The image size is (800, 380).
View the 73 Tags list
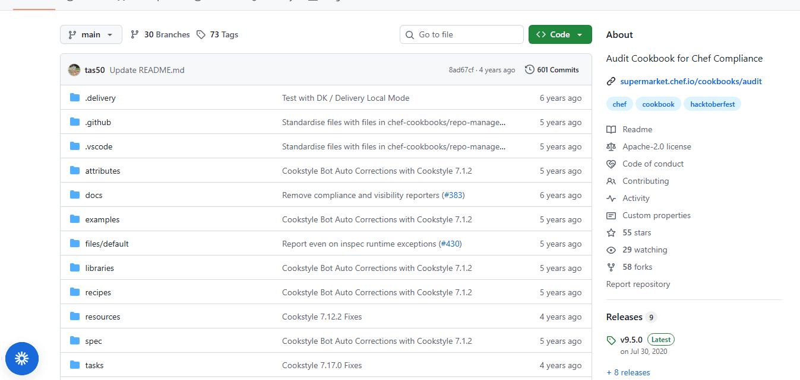[217, 34]
